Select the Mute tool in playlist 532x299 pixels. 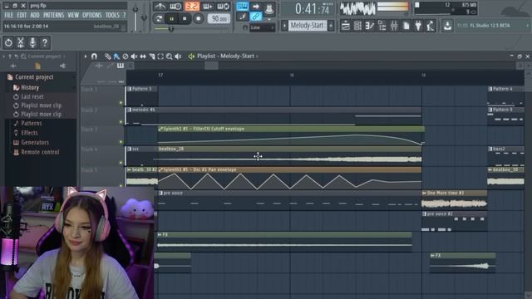pos(134,56)
